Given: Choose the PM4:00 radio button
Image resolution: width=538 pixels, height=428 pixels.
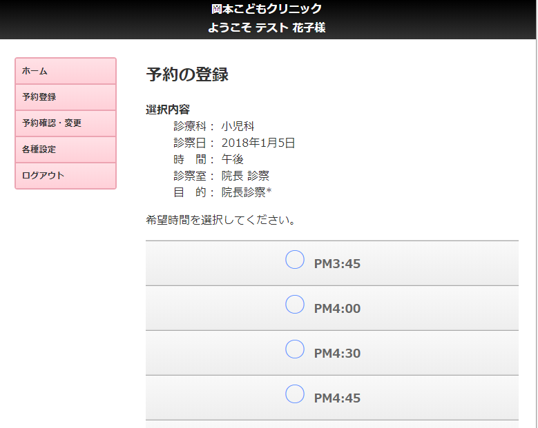Looking at the screenshot, I should 295,305.
